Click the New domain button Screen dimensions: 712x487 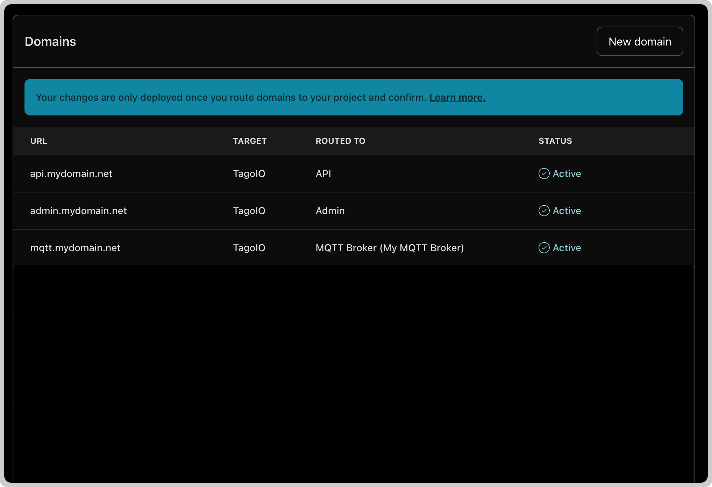640,41
